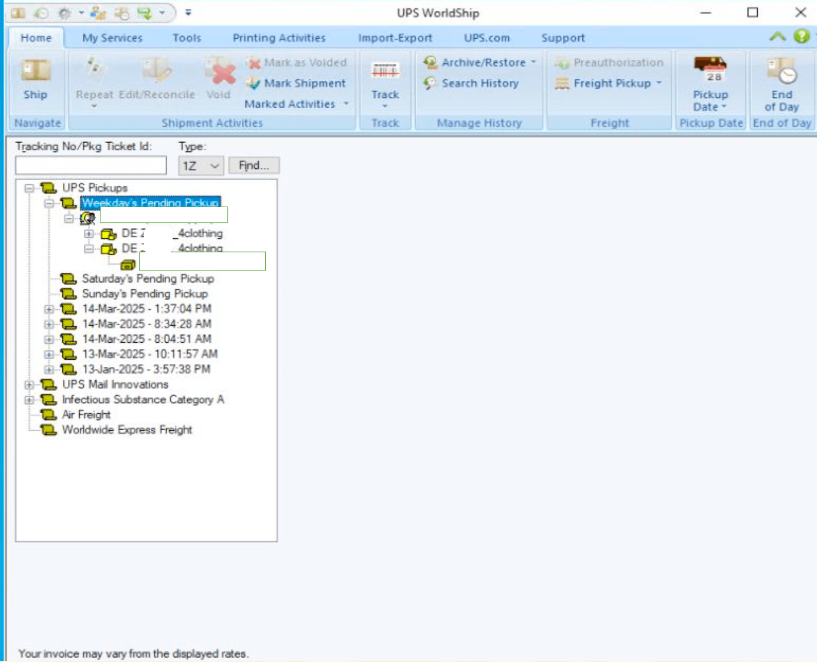817x662 pixels.
Task: Select the UPS Mail Innovations text
Action: 115,384
